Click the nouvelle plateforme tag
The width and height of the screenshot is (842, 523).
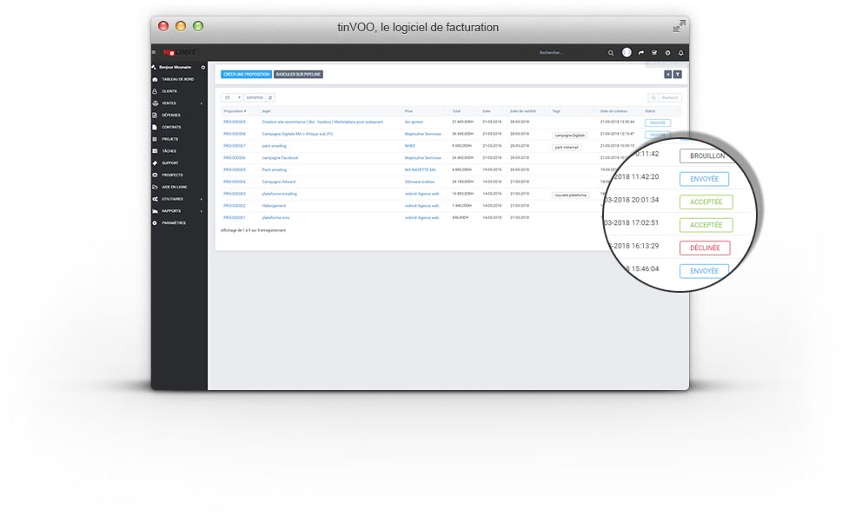click(x=570, y=195)
